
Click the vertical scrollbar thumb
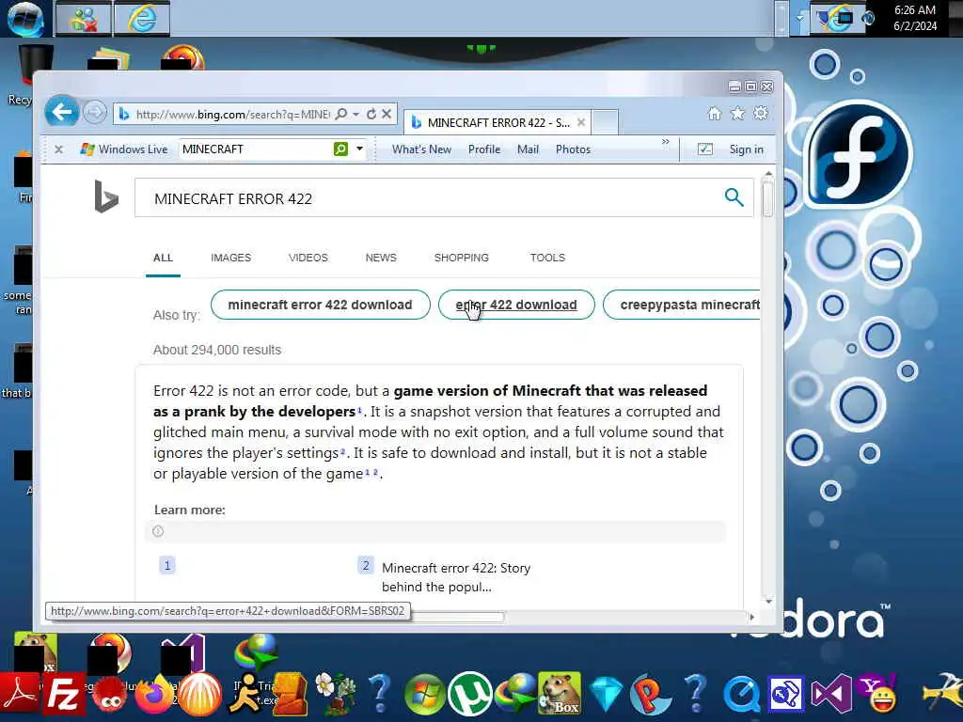tap(767, 198)
